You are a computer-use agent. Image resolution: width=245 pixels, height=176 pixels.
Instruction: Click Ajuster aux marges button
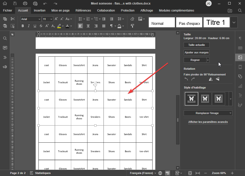[x=197, y=52]
